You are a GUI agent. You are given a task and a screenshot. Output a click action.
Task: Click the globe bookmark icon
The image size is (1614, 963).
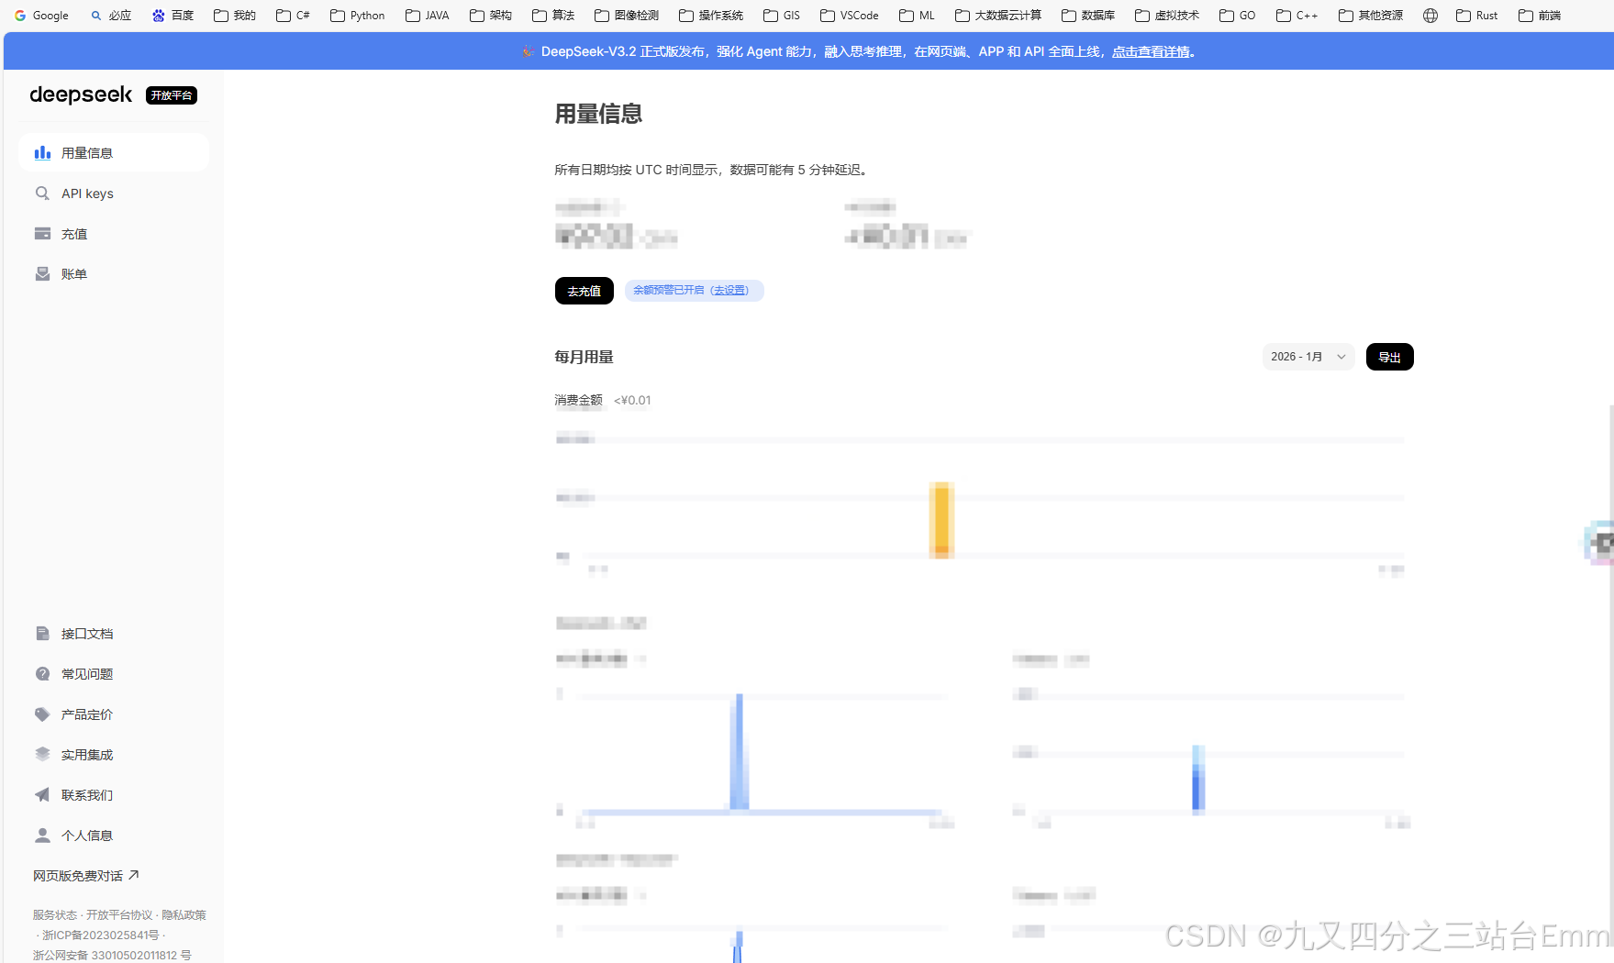click(1430, 16)
